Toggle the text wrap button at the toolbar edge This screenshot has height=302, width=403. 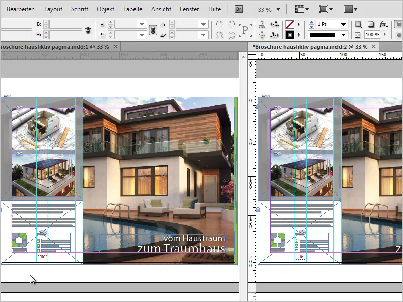pyautogui.click(x=399, y=24)
